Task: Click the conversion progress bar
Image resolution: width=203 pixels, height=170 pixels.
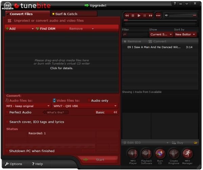Action: pos(50,146)
